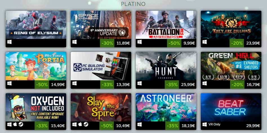This screenshot has height=133, width=267.
Task: Click the Windows icon under Beat Saber
Action: [204, 124]
